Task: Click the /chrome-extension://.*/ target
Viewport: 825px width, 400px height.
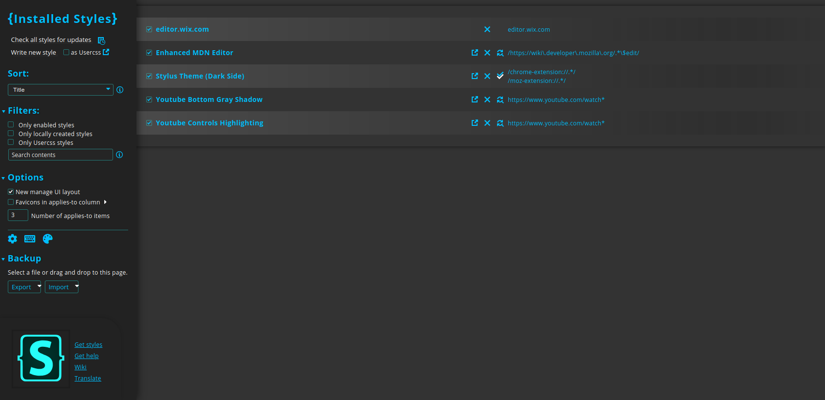Action: [x=541, y=72]
